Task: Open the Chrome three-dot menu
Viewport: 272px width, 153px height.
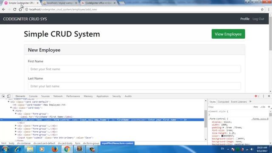Action: coord(269,9)
